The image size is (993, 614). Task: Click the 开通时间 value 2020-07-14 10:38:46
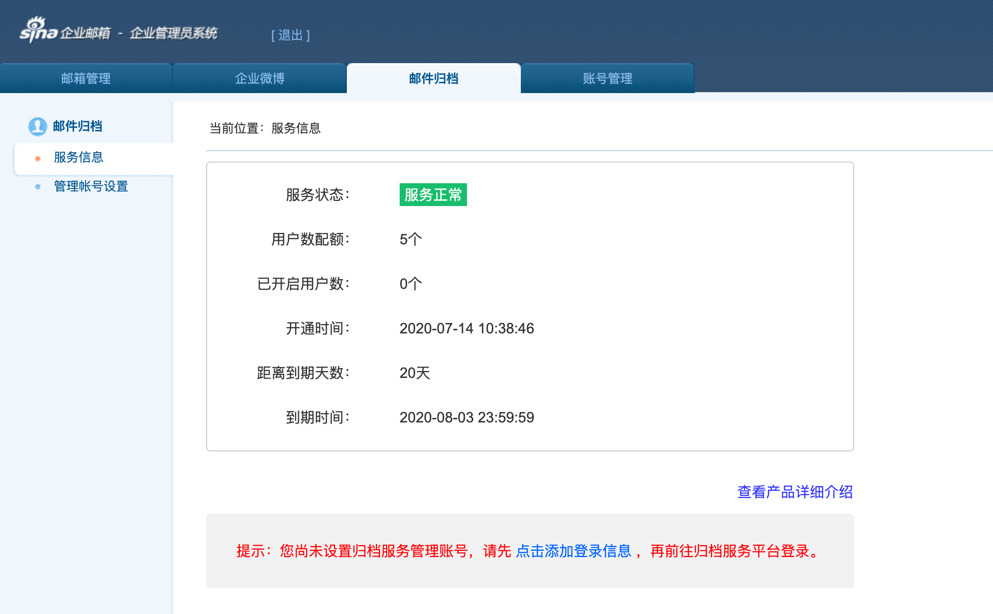point(466,328)
